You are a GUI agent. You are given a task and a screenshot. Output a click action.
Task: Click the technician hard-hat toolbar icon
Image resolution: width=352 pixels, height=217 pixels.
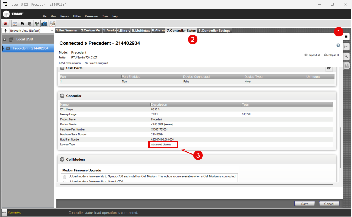click(x=52, y=23)
